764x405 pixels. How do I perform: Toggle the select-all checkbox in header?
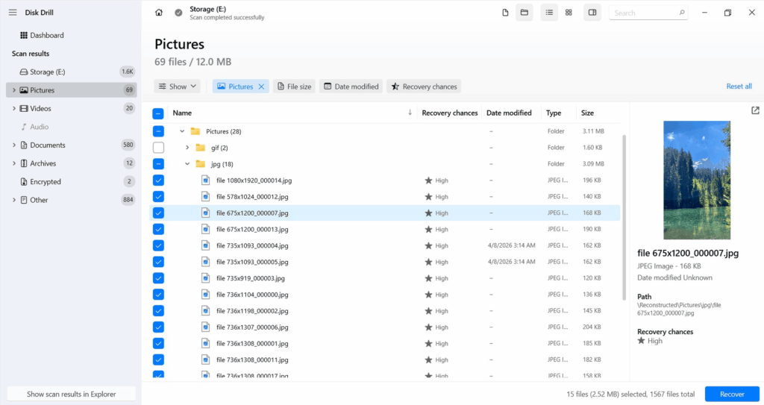pyautogui.click(x=158, y=113)
